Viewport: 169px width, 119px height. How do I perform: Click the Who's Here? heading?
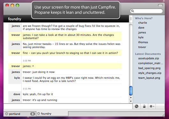(x=144, y=18)
